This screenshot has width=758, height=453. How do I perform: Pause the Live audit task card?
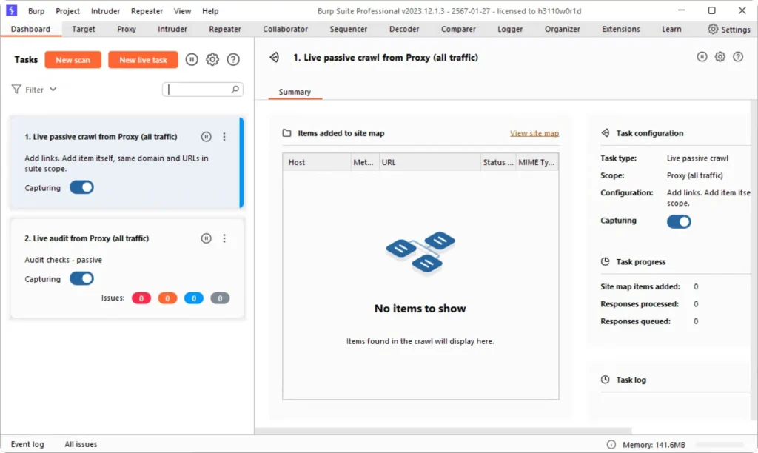pyautogui.click(x=207, y=238)
